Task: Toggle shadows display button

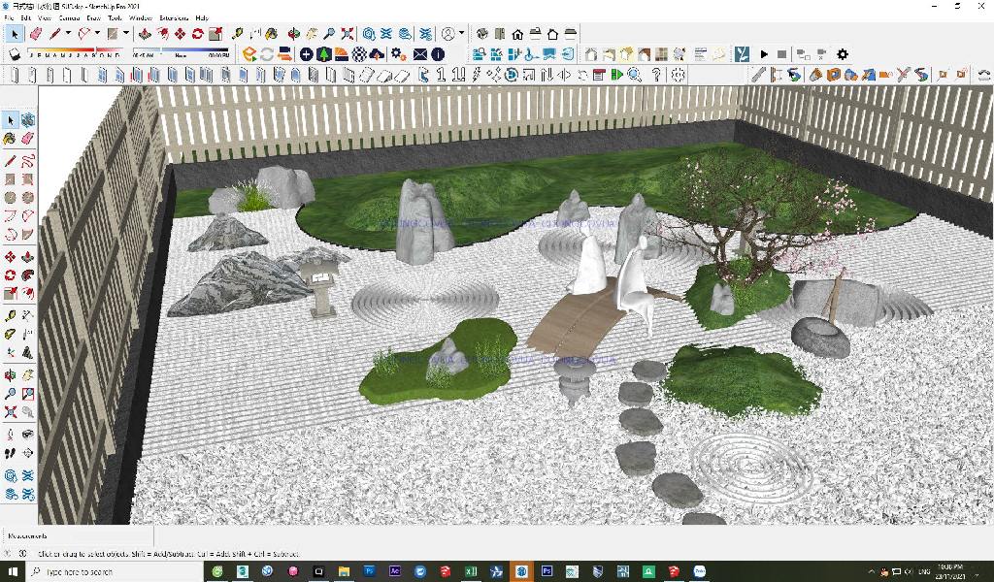Action: (15, 54)
